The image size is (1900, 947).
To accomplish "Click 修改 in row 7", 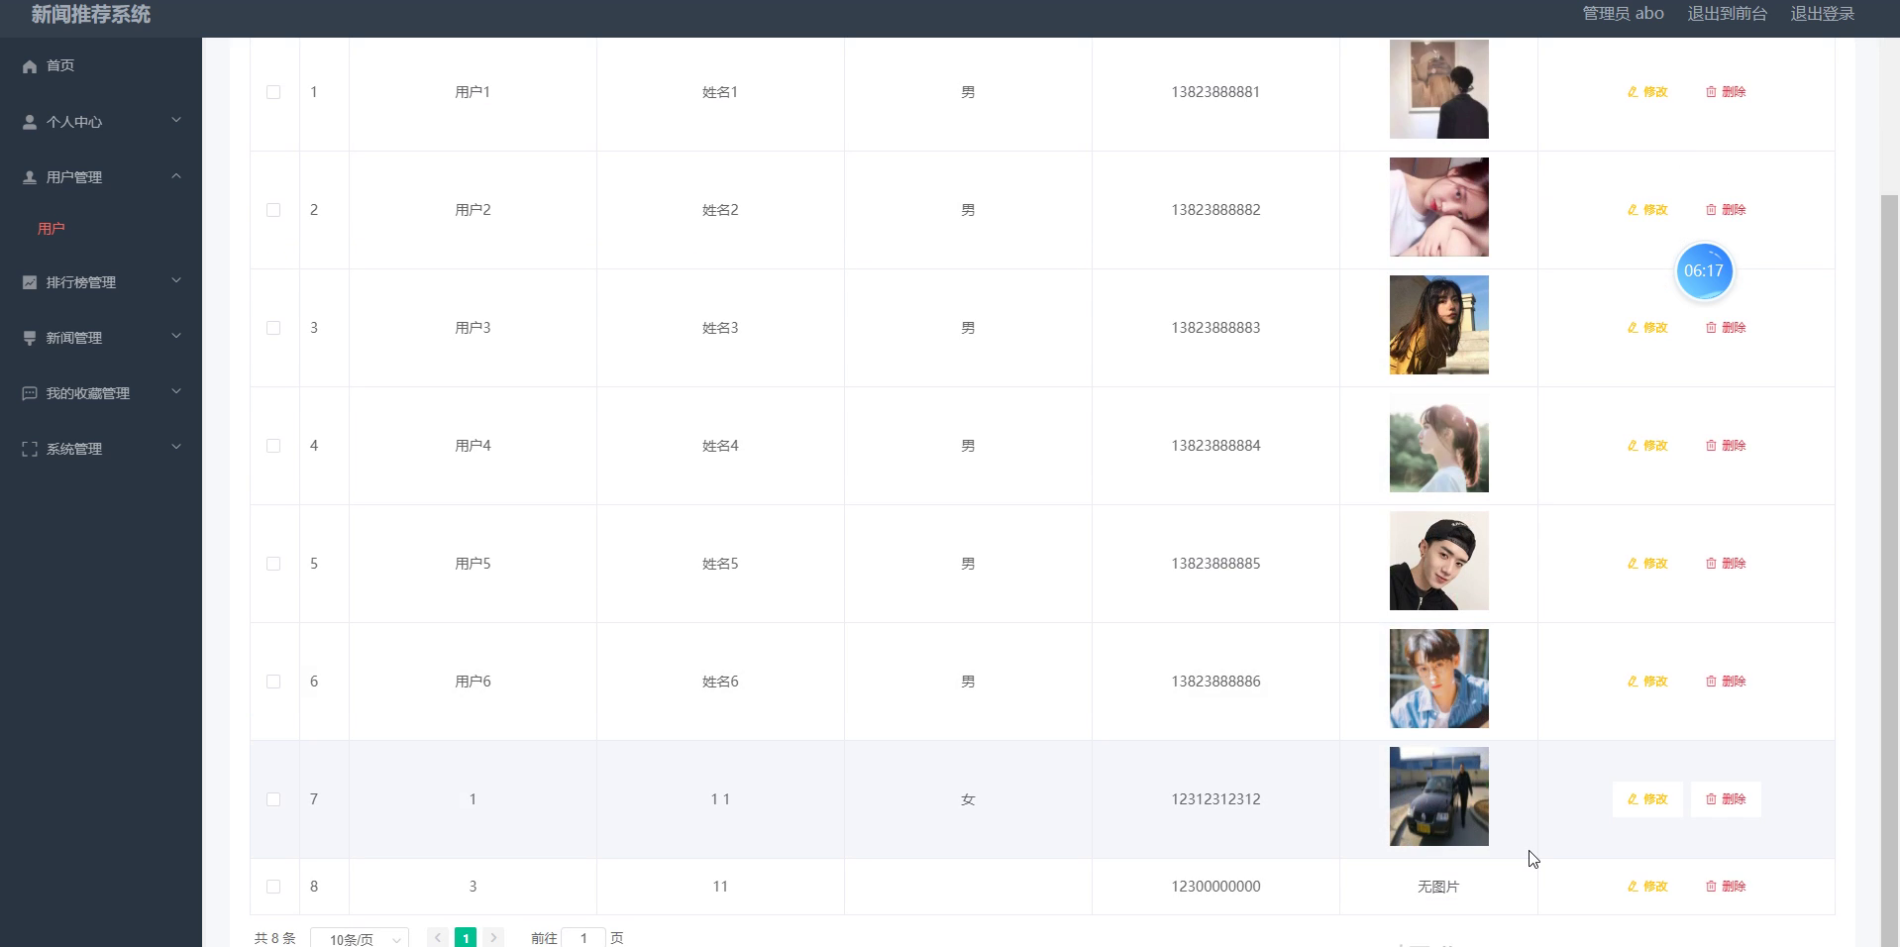I will coord(1647,799).
